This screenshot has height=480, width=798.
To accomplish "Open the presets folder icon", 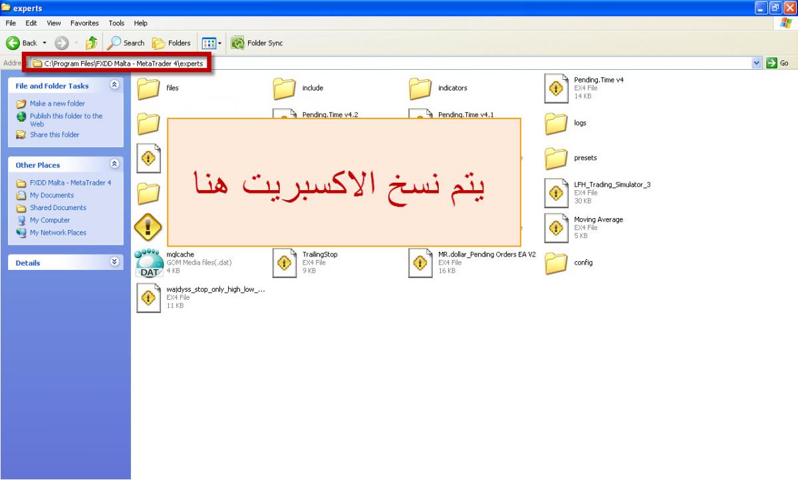I will point(556,158).
